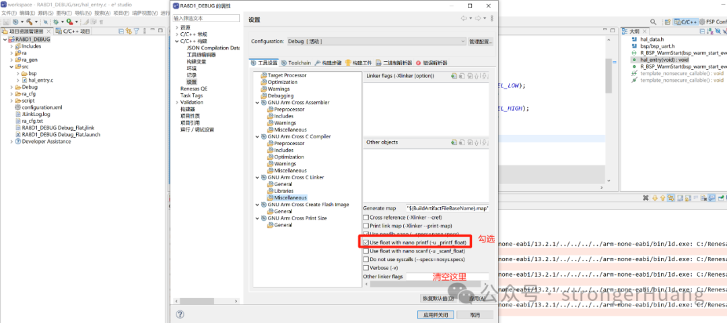Viewport: 727px width, 323px height.
Task: Click the filter funnel icon in project explorer
Action: (x=136, y=31)
